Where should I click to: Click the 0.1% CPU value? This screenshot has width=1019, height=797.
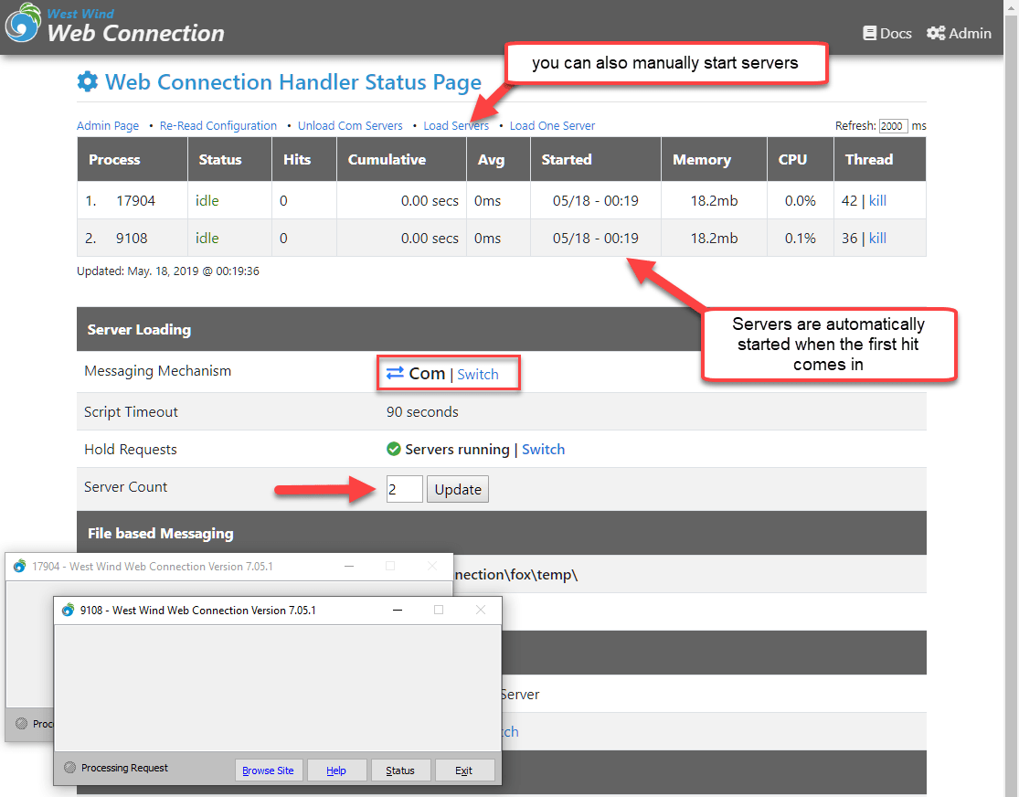click(800, 239)
